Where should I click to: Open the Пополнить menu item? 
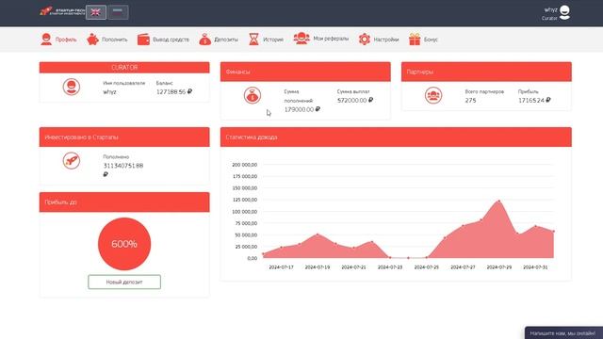[x=106, y=40]
